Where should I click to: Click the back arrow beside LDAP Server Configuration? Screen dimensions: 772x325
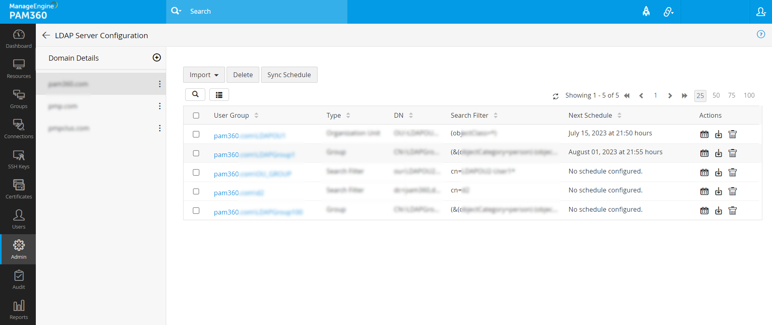click(x=46, y=35)
